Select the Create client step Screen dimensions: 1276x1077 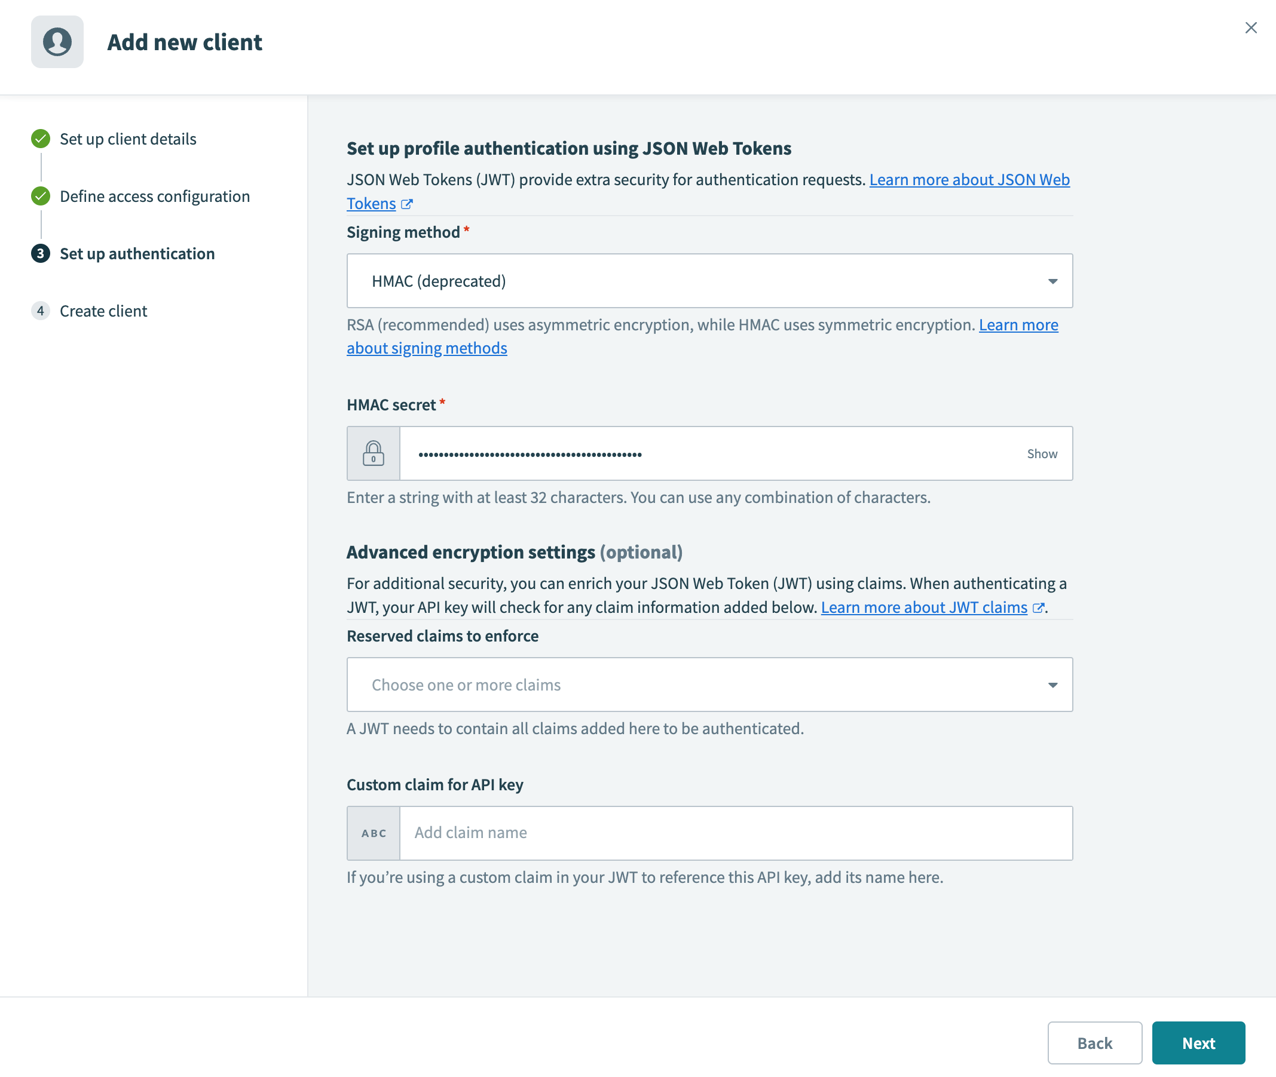point(103,311)
